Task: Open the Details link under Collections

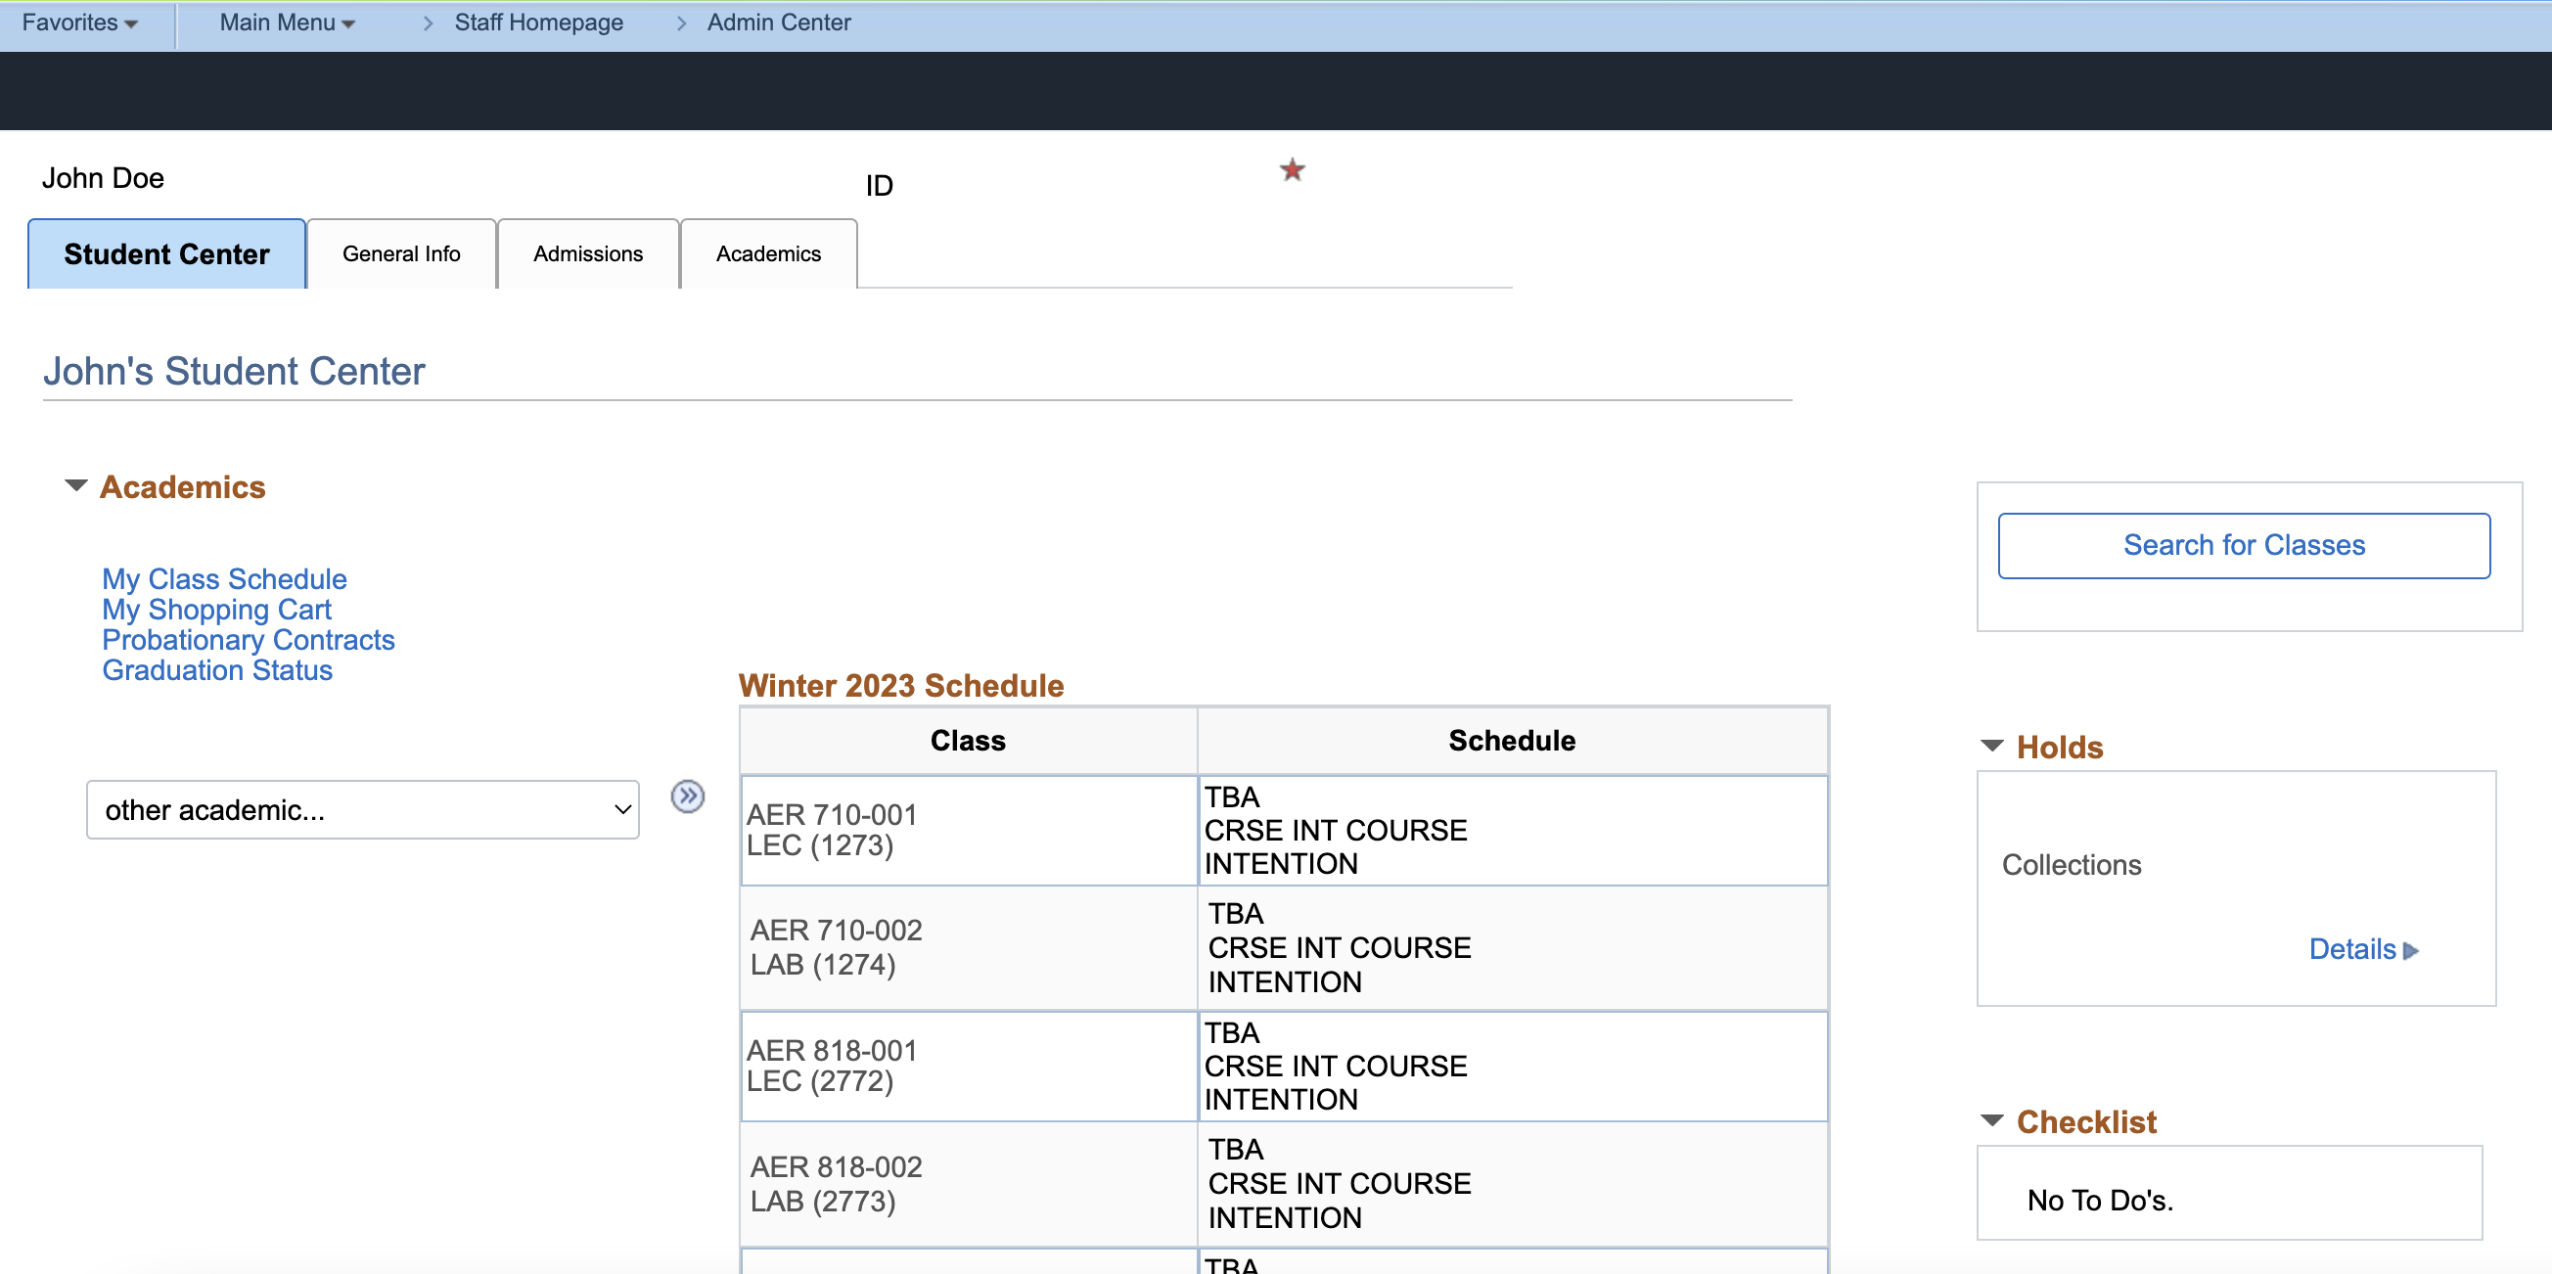Action: coord(2353,949)
